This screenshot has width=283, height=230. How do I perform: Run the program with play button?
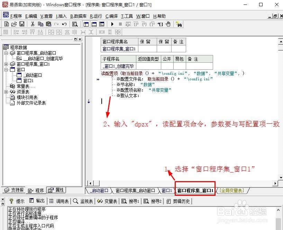pyautogui.click(x=112, y=24)
